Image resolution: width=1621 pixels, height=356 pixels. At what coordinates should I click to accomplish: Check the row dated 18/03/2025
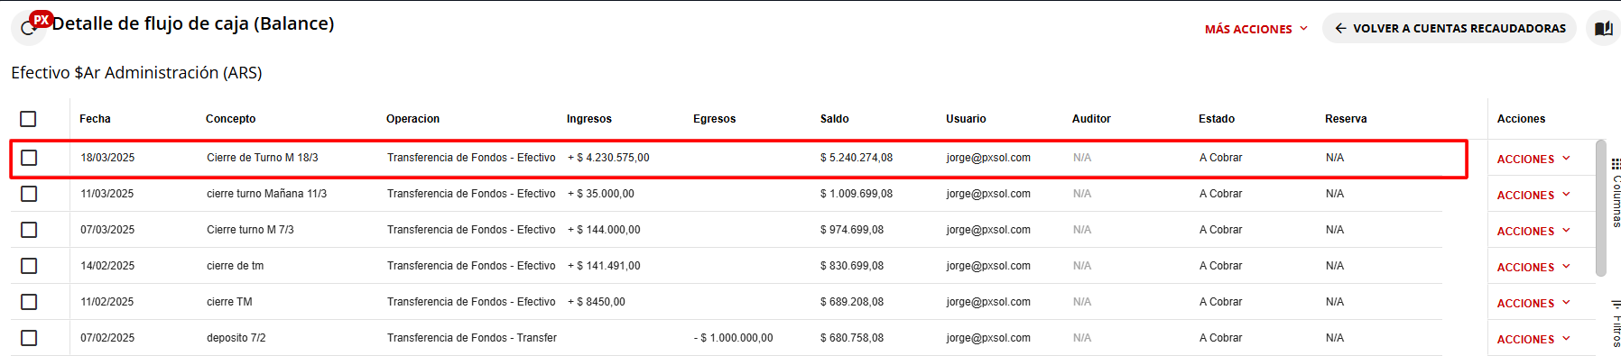(x=29, y=158)
